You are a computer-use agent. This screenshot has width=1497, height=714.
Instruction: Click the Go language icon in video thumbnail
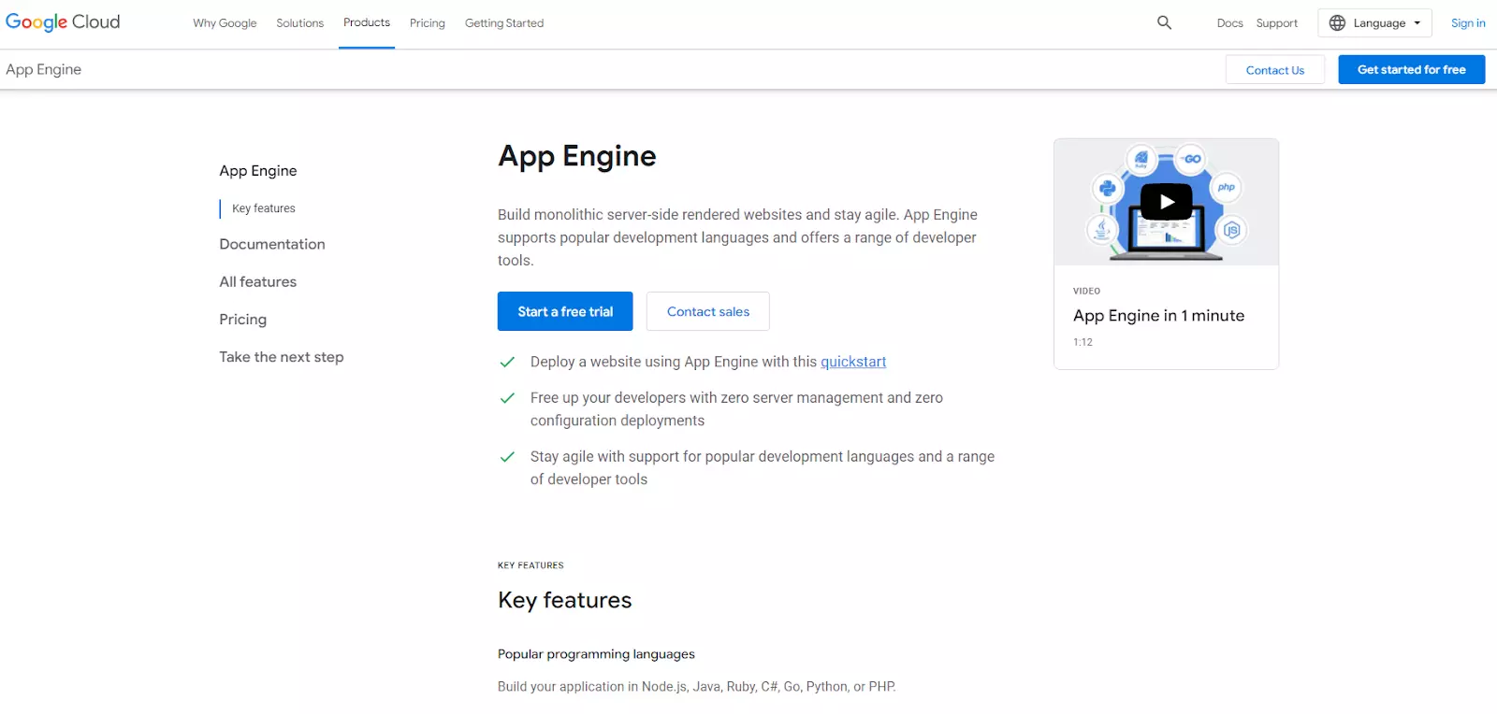[1191, 159]
